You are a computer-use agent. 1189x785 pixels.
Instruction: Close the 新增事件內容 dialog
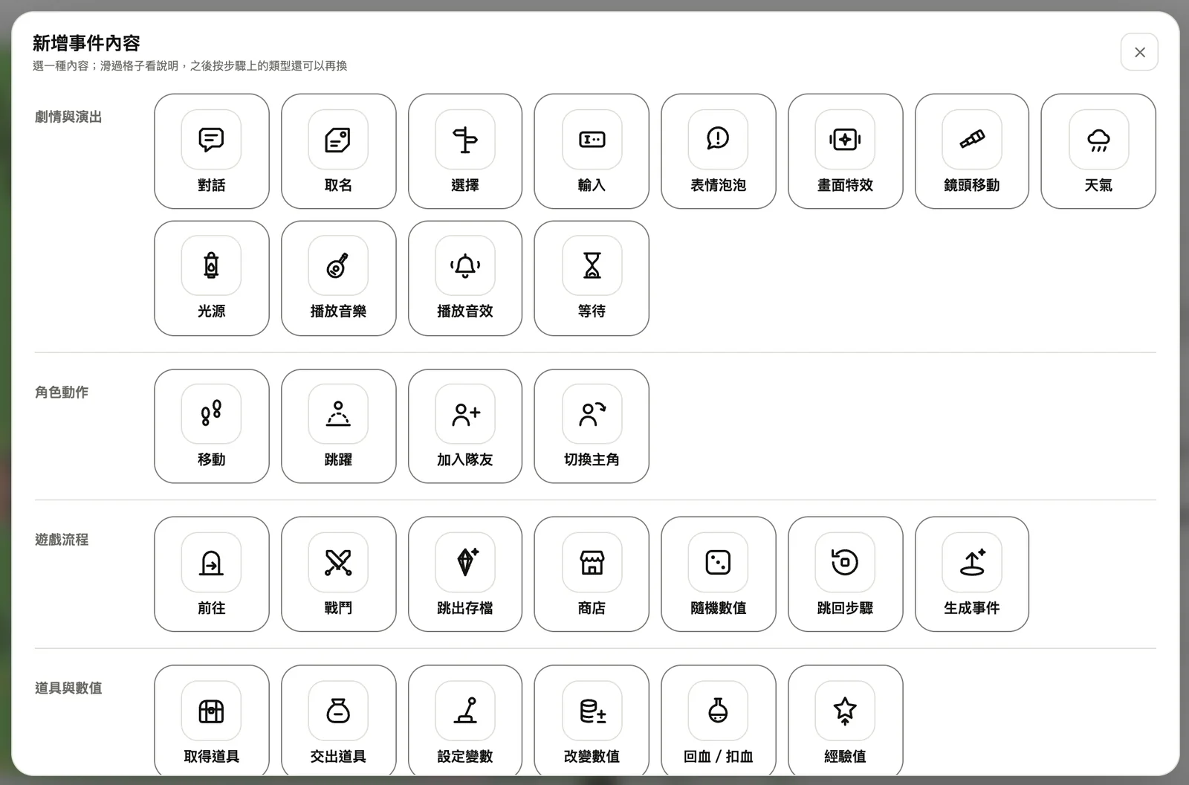tap(1139, 52)
